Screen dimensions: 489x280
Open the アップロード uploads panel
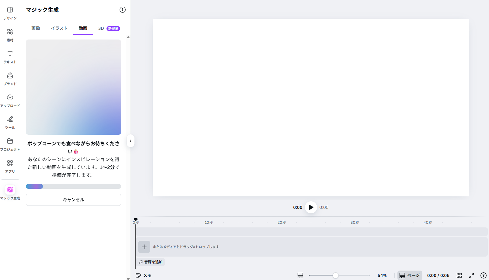[x=10, y=101]
